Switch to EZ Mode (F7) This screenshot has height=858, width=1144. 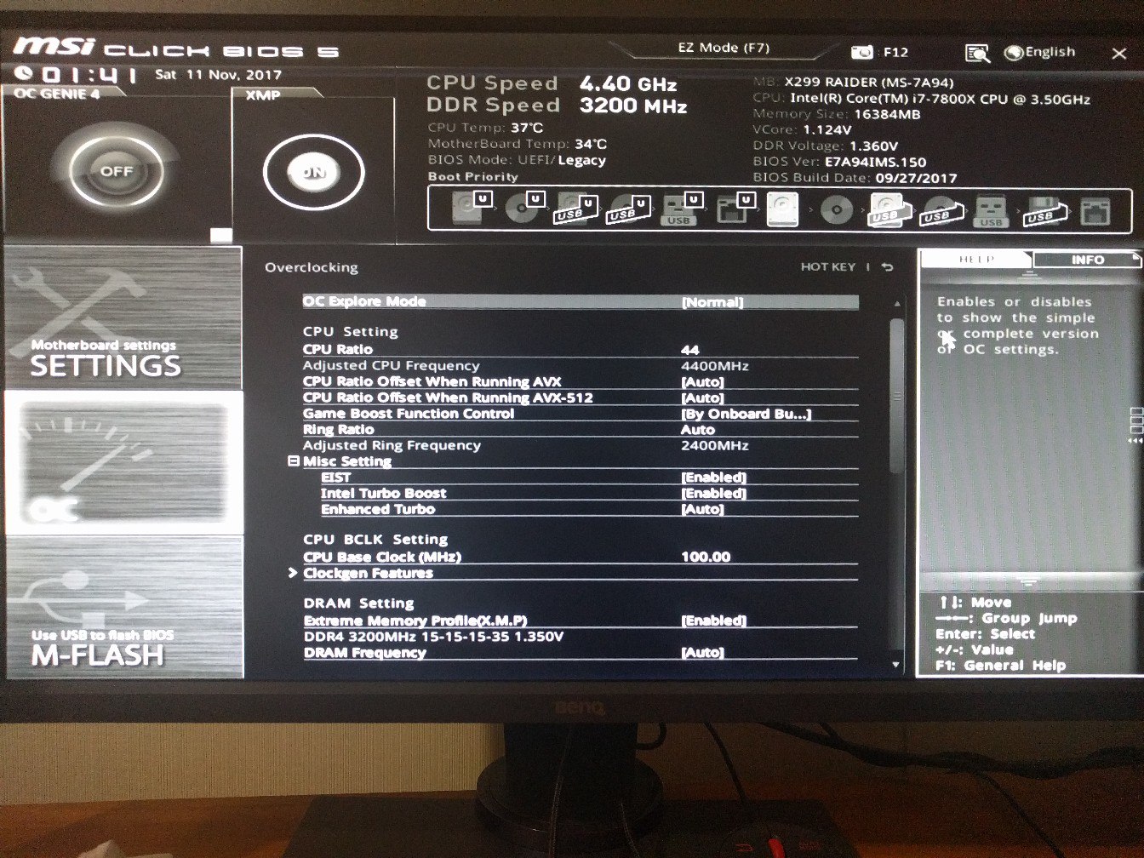click(724, 48)
